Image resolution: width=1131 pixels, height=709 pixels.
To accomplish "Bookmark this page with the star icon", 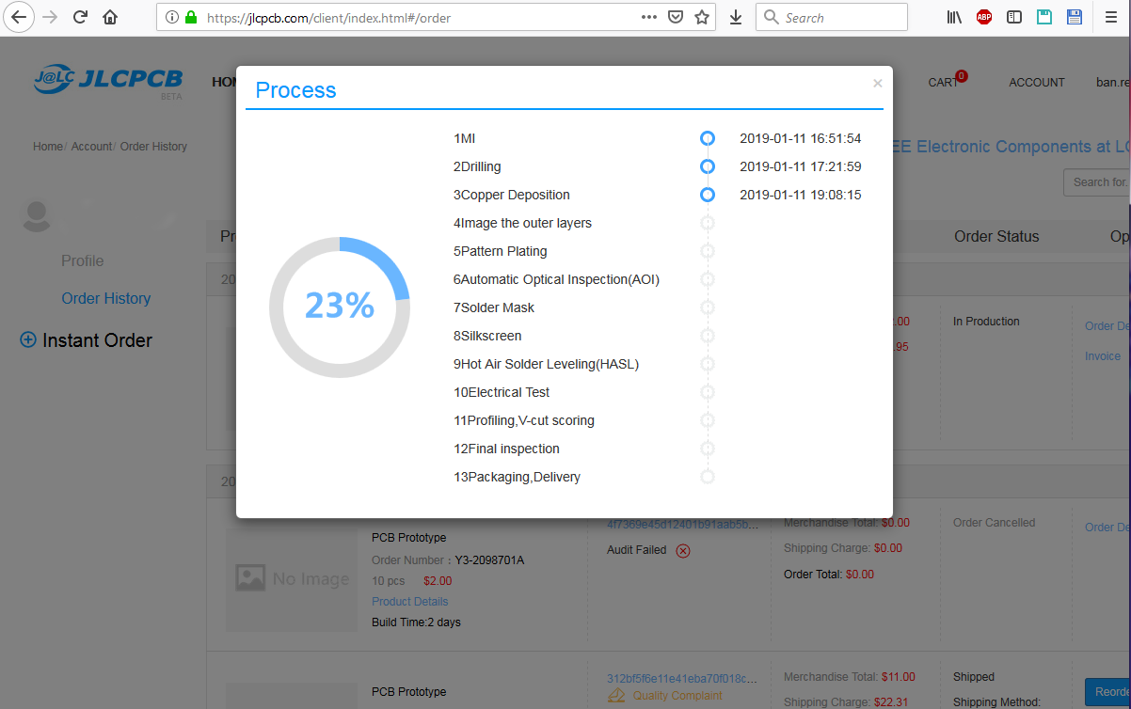I will coord(701,17).
